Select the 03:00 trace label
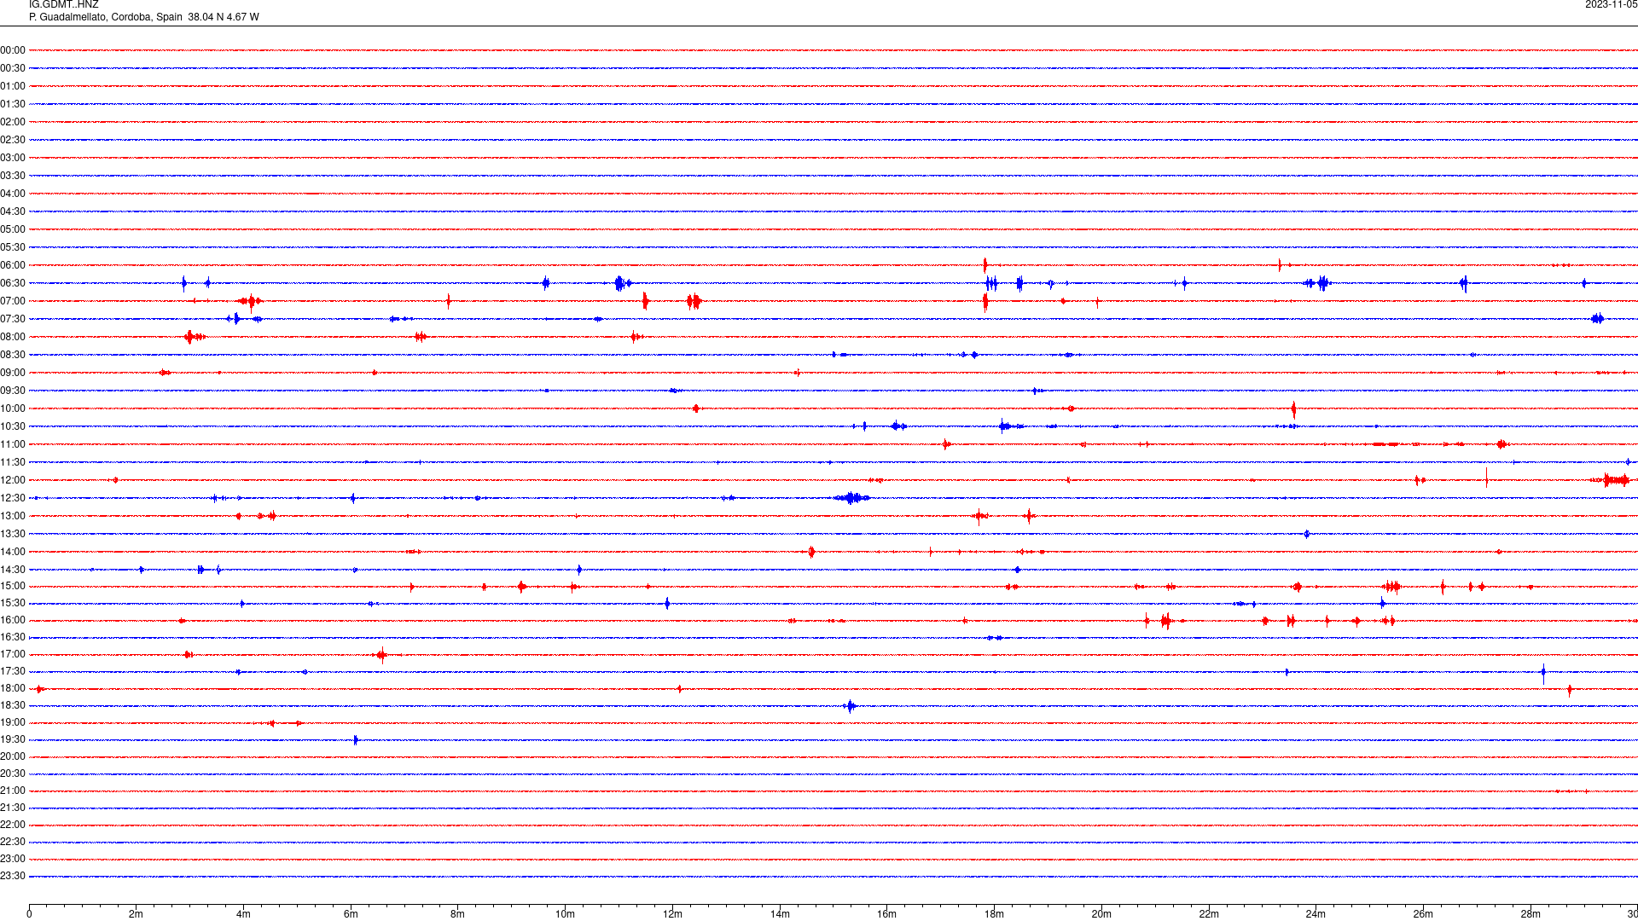The image size is (1638, 921). click(x=13, y=158)
